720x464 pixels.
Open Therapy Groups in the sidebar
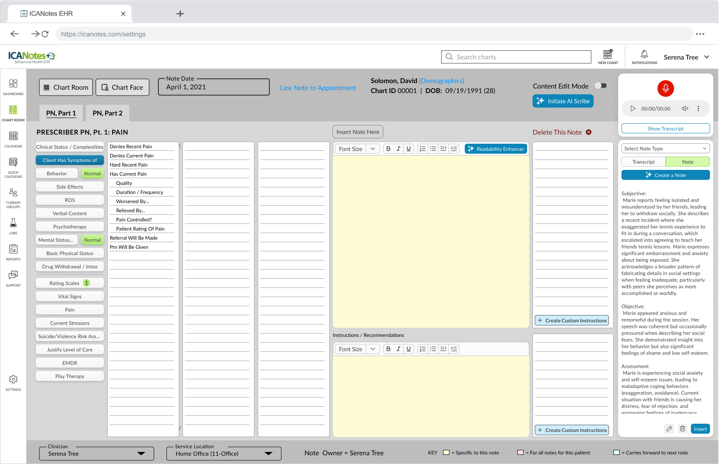(x=13, y=198)
